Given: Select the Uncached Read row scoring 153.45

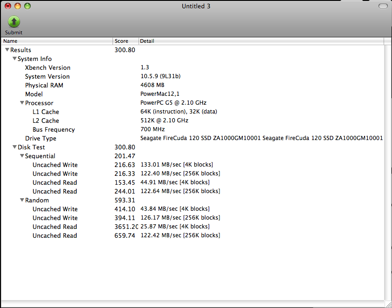Looking at the screenshot, I should coord(193,182).
